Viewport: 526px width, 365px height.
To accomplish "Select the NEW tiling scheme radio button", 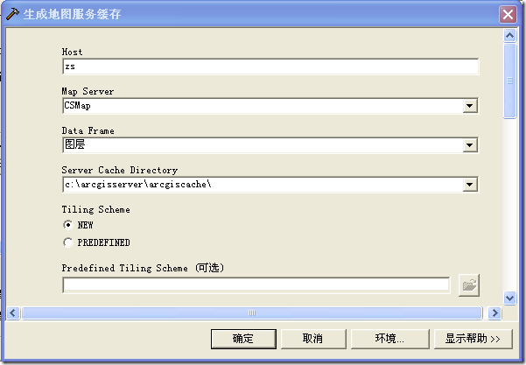I will (68, 225).
